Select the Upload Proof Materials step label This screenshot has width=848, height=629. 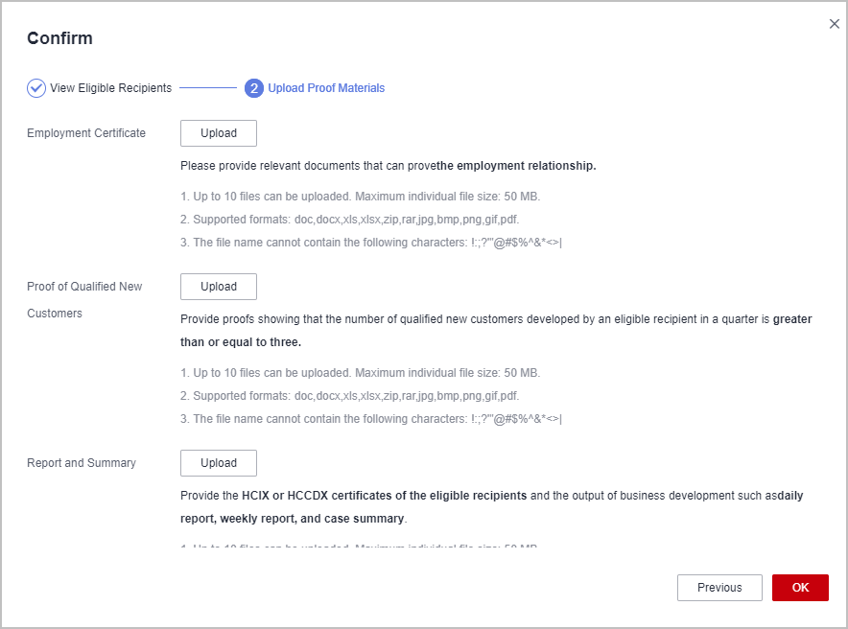(x=326, y=88)
